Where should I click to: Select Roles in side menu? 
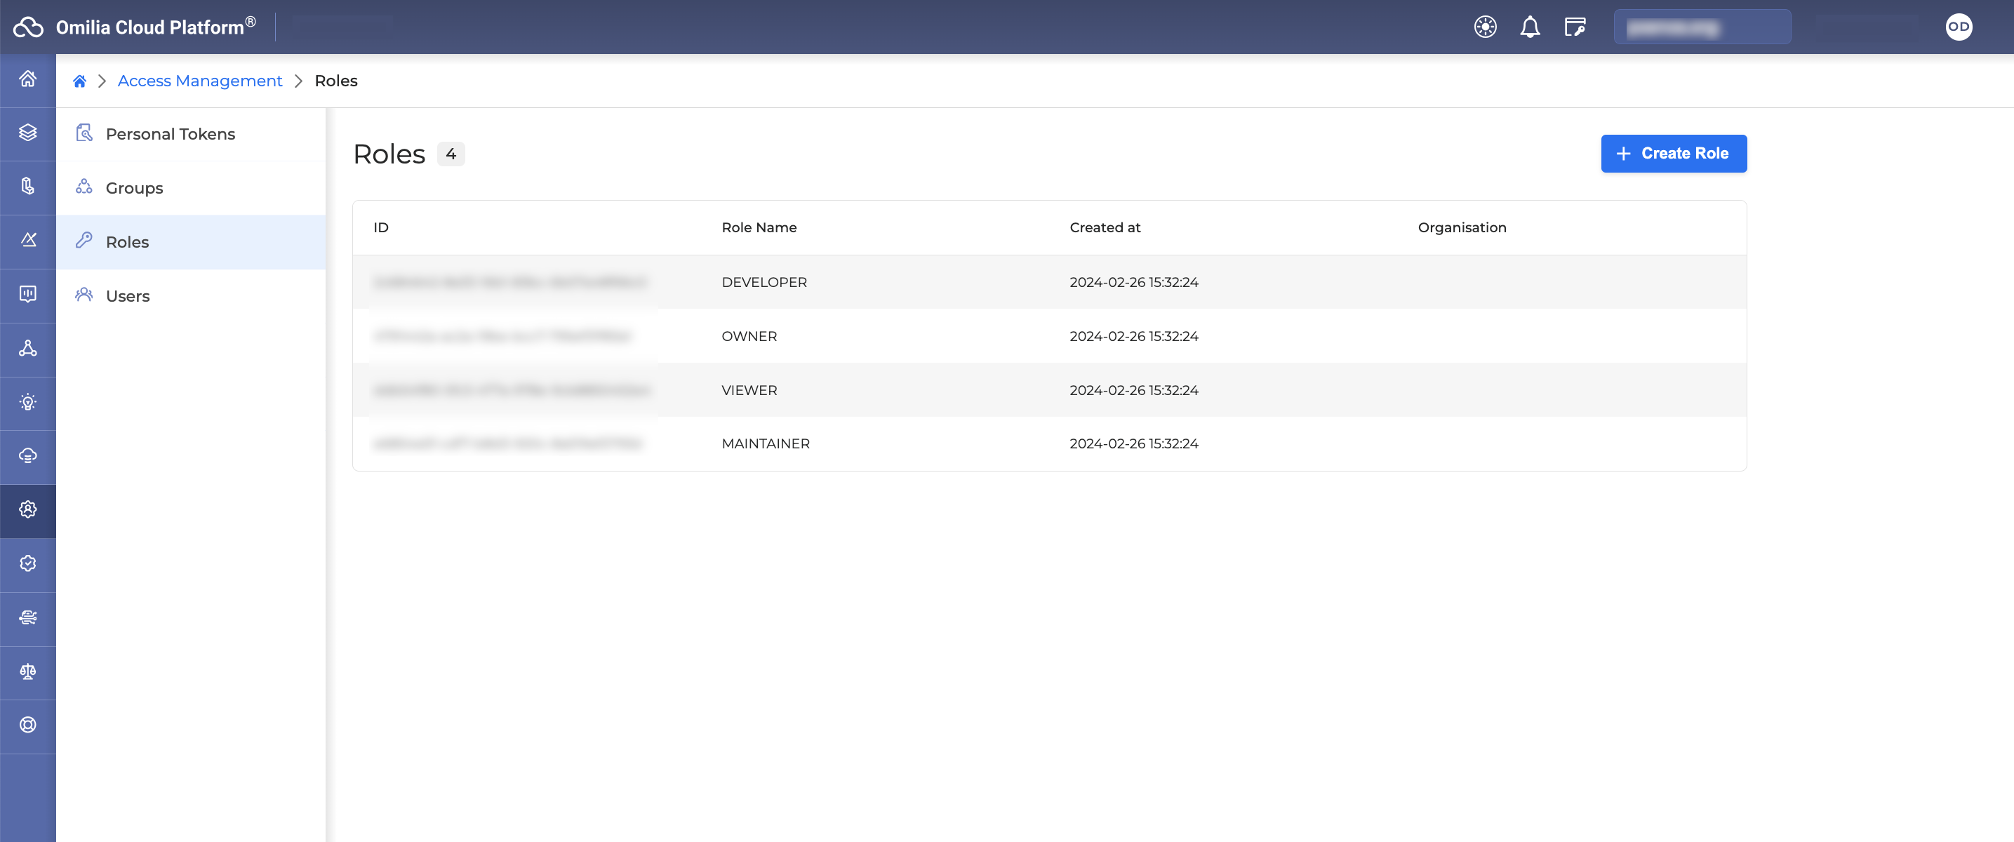point(191,241)
